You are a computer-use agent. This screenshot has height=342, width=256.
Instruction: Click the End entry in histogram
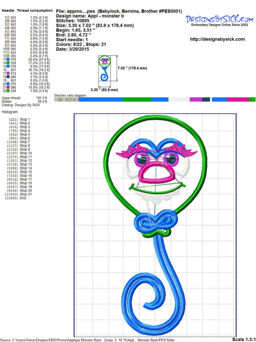(x=23, y=198)
